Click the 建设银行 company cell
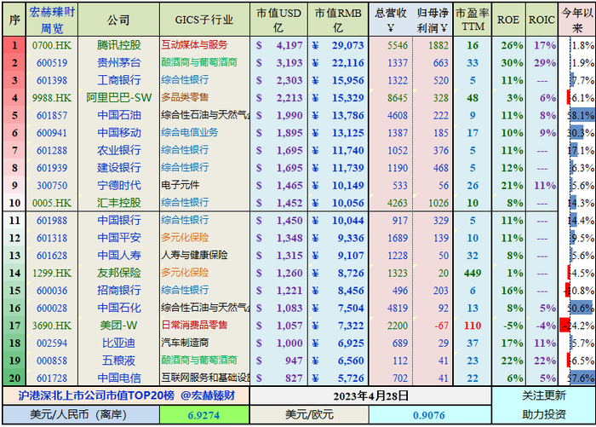This screenshot has height=427, width=596. [118, 168]
